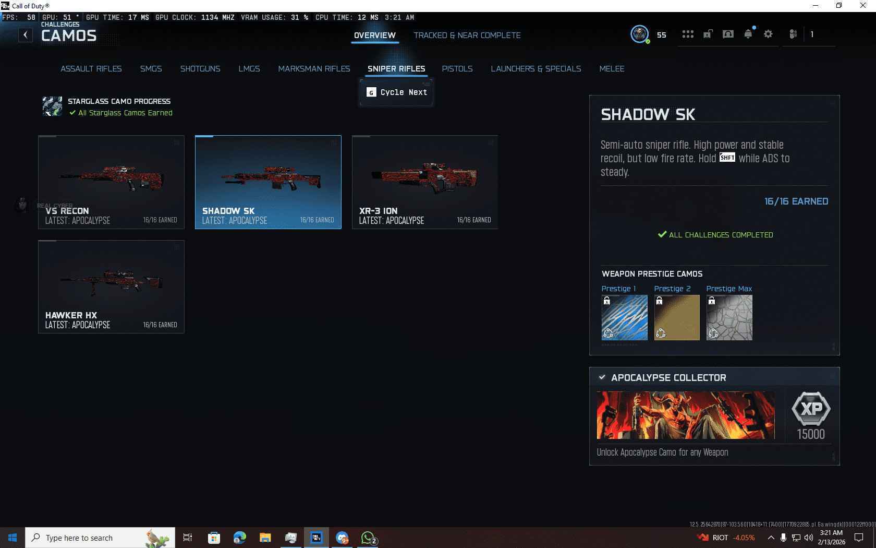Open settings gear icon
This screenshot has height=548, width=876.
(768, 34)
